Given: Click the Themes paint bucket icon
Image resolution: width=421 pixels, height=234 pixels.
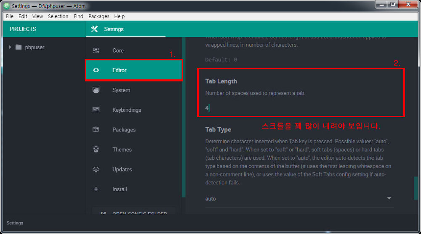Looking at the screenshot, I should click(96, 149).
